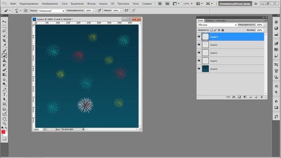
Task: Click the red foreground color swatch
Action: click(x=3, y=132)
